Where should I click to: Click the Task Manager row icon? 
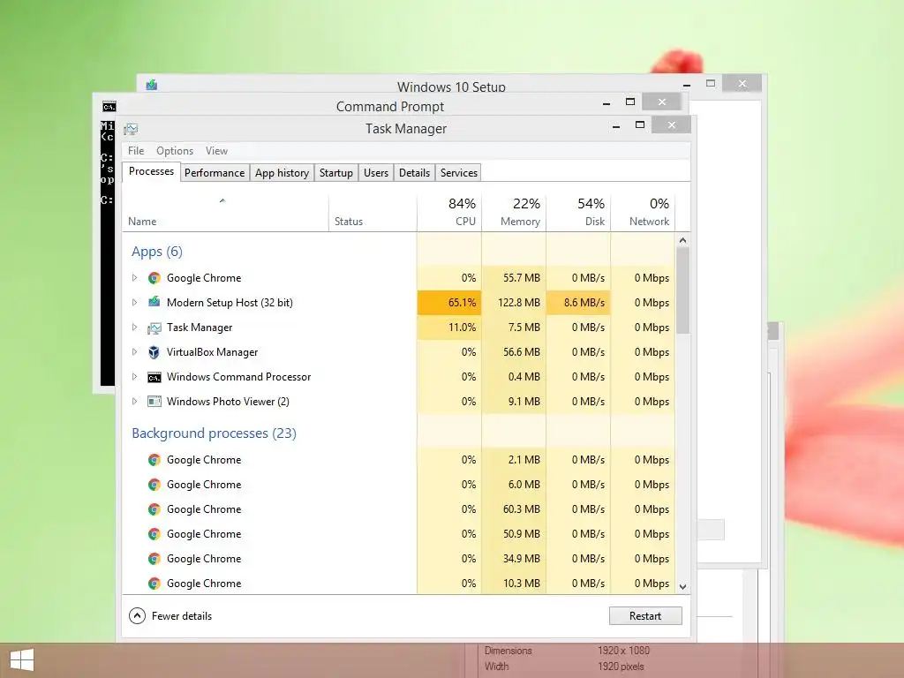tap(154, 328)
